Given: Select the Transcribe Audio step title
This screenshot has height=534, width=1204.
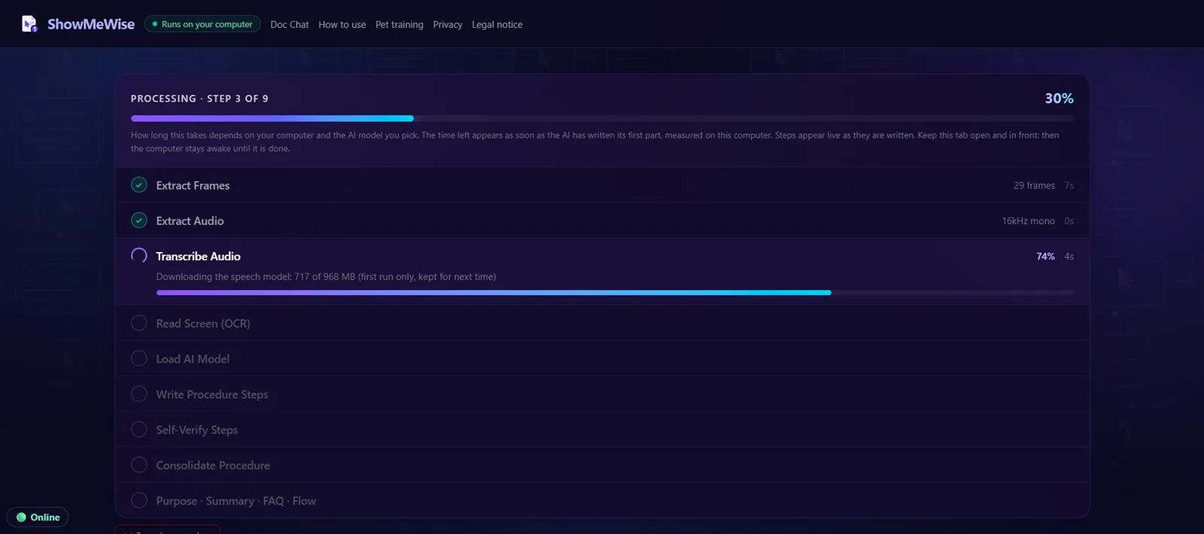Looking at the screenshot, I should tap(198, 256).
